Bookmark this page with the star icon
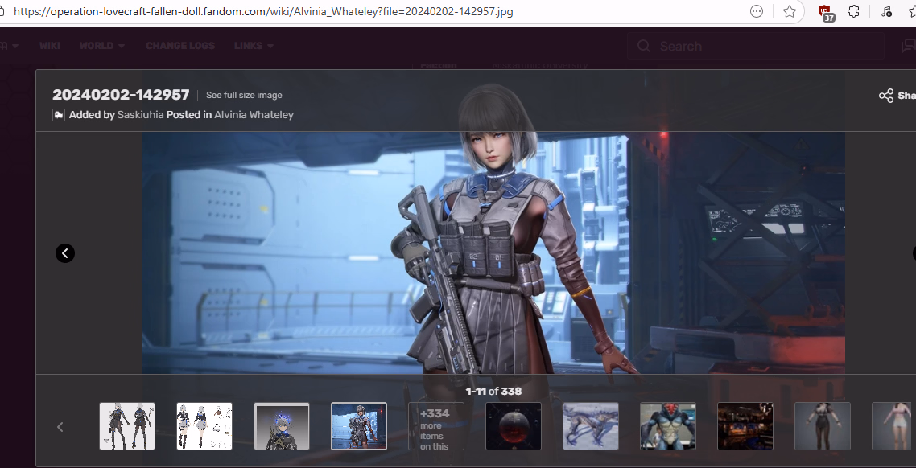This screenshot has width=916, height=468. (x=790, y=11)
